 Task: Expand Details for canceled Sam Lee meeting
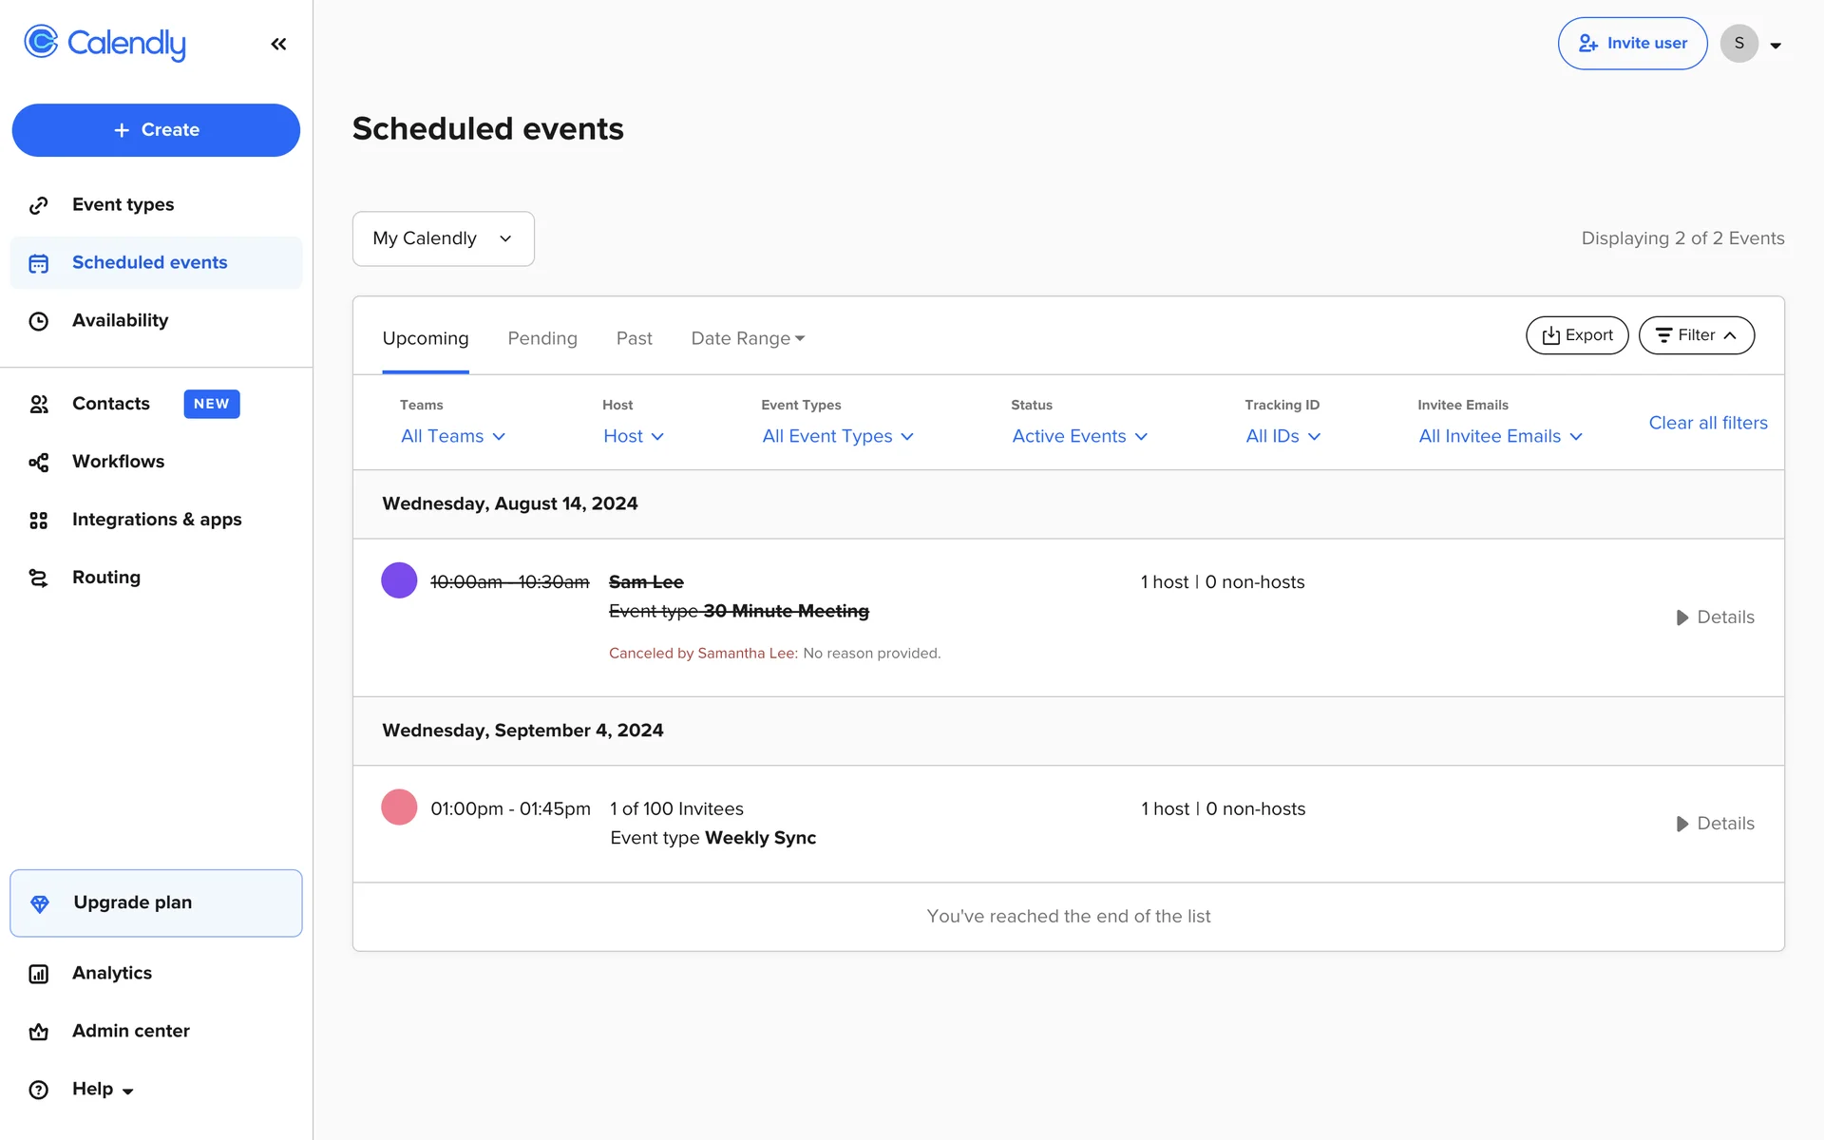(x=1715, y=617)
